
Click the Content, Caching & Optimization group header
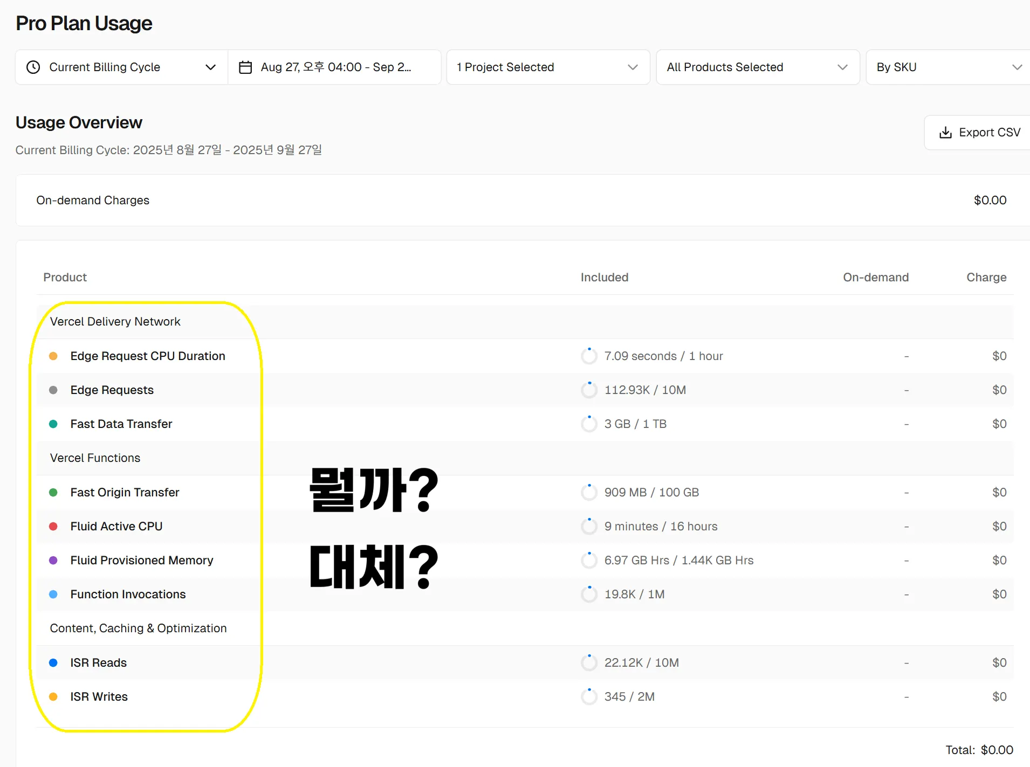(138, 628)
